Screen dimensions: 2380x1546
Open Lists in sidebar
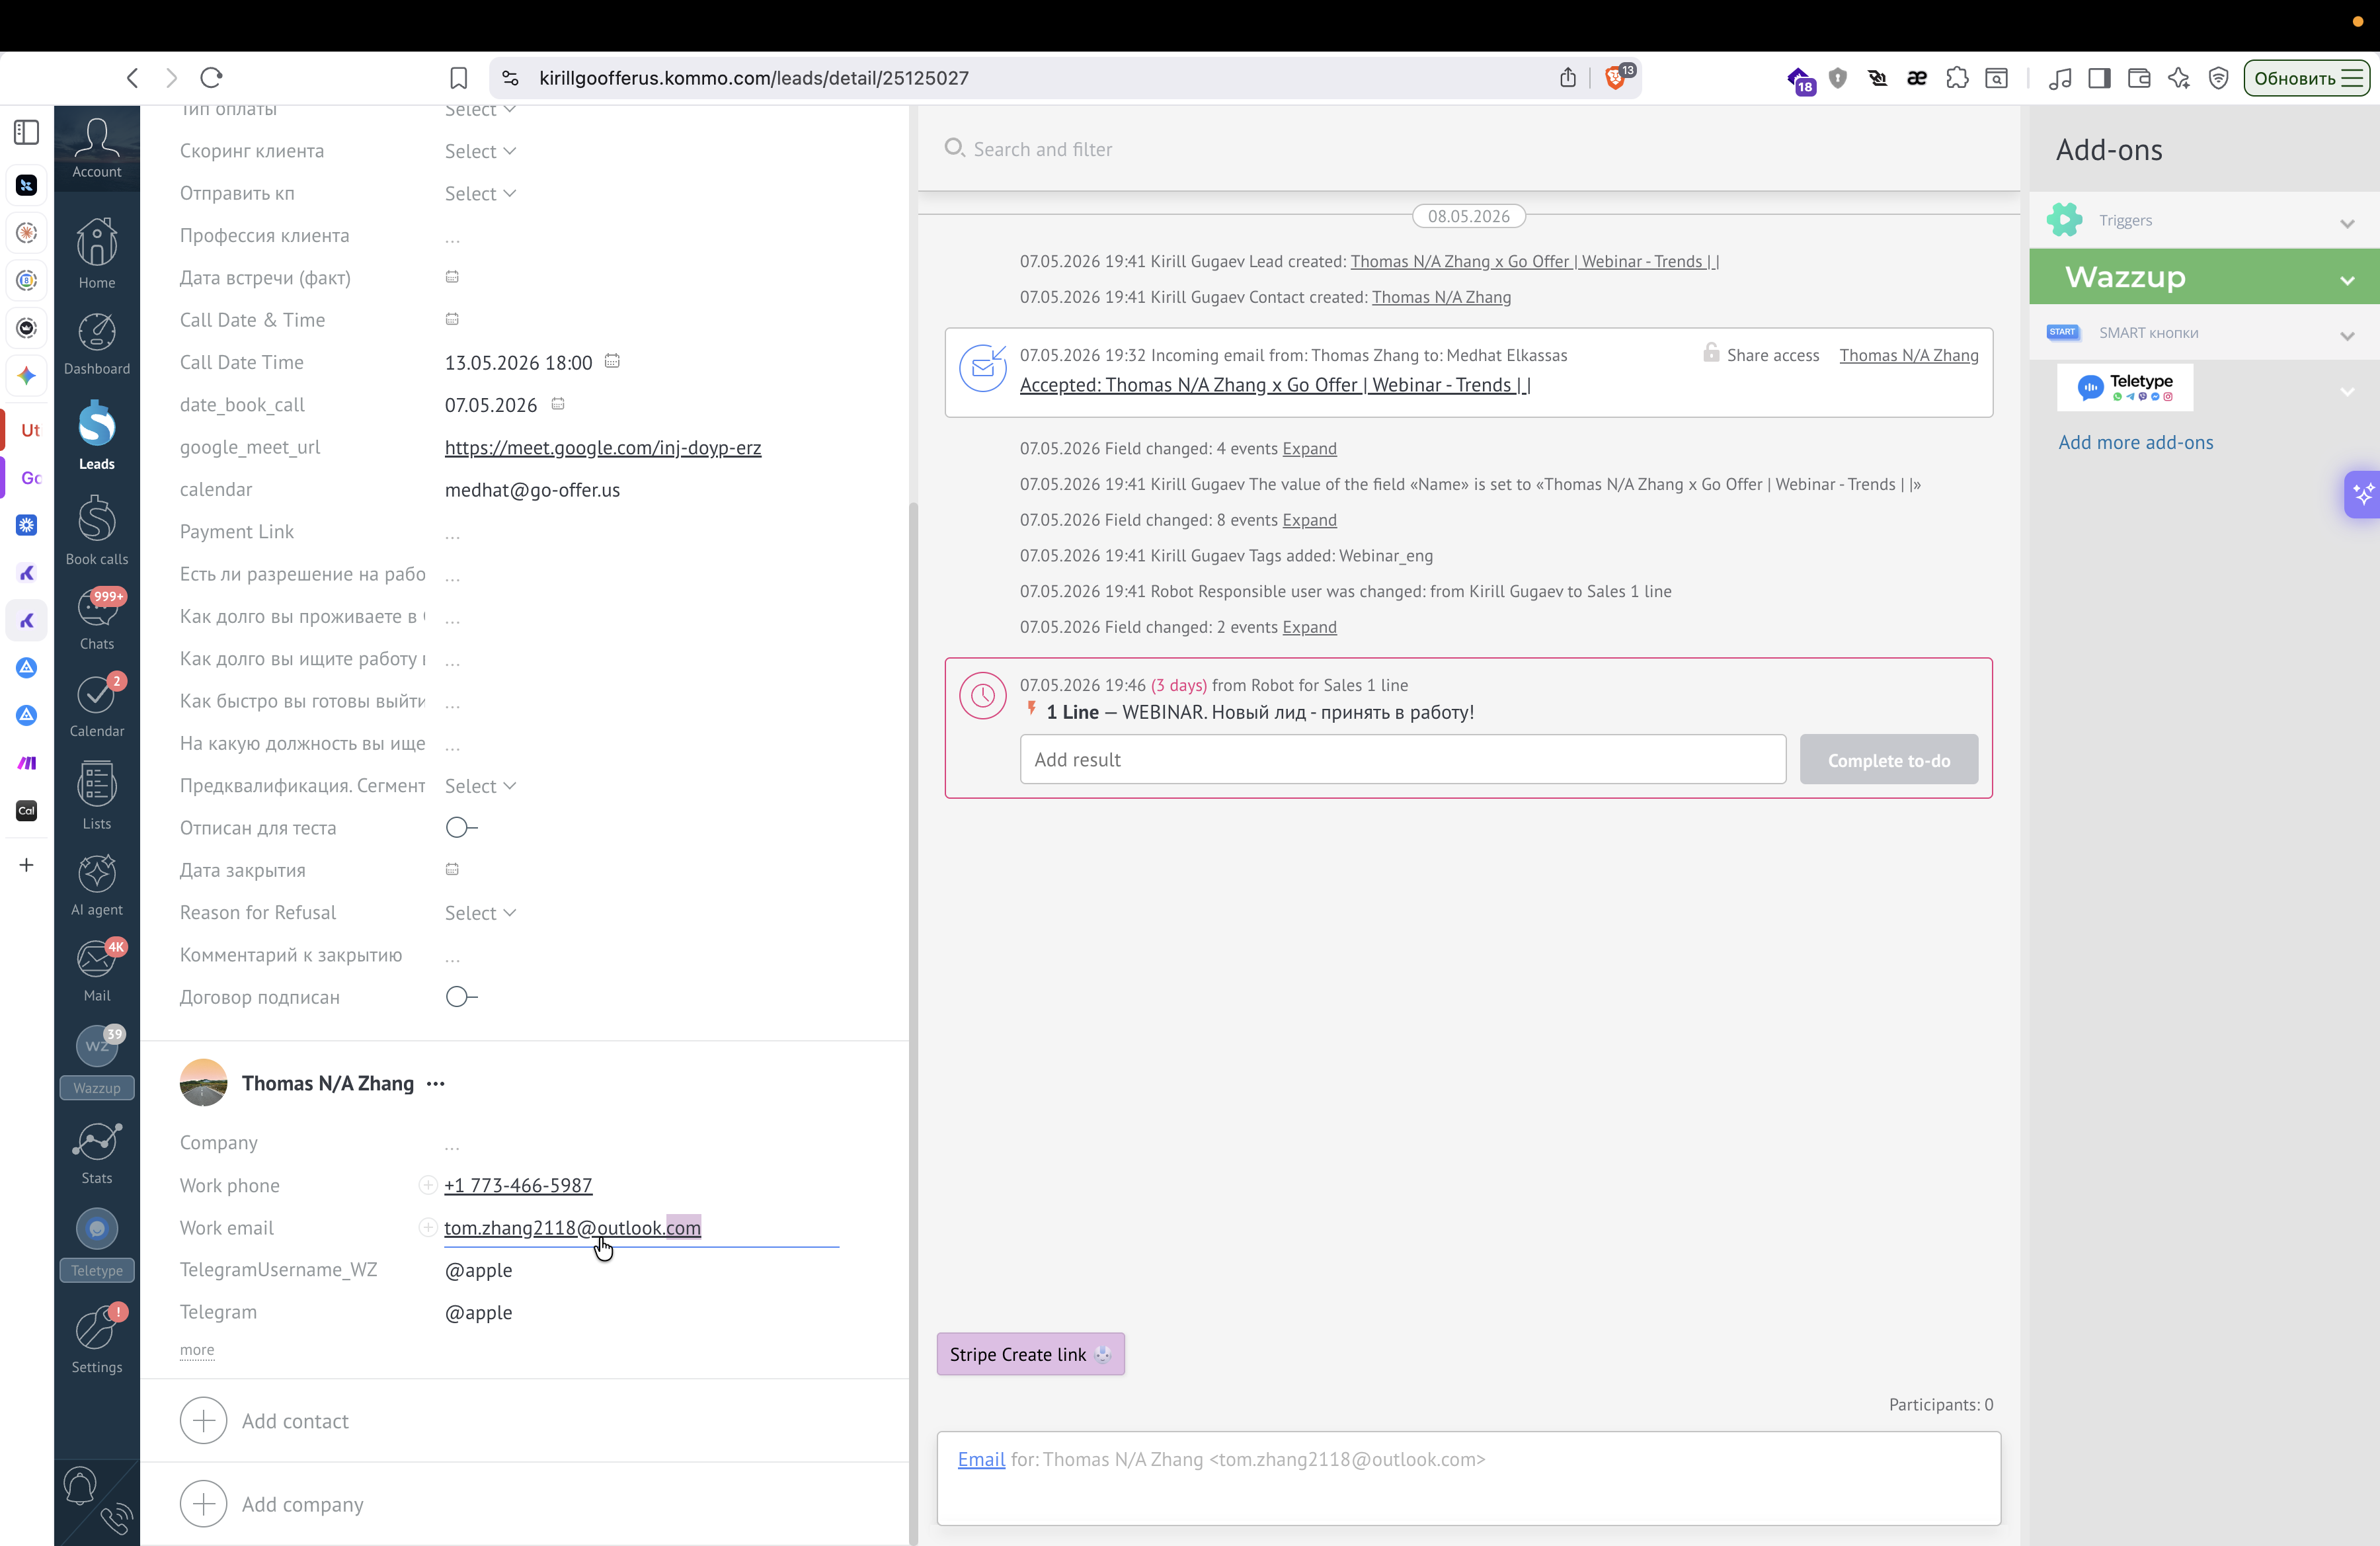[x=97, y=796]
